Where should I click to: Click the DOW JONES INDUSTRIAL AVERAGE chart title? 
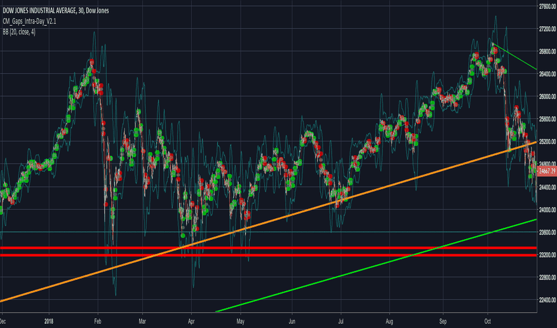tap(56, 11)
